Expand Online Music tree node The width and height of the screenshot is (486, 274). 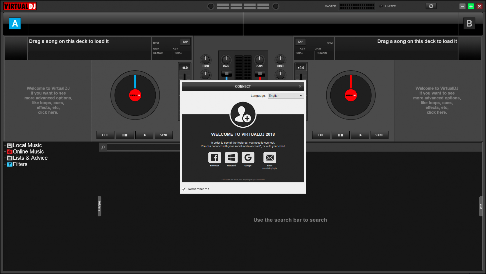(5, 152)
